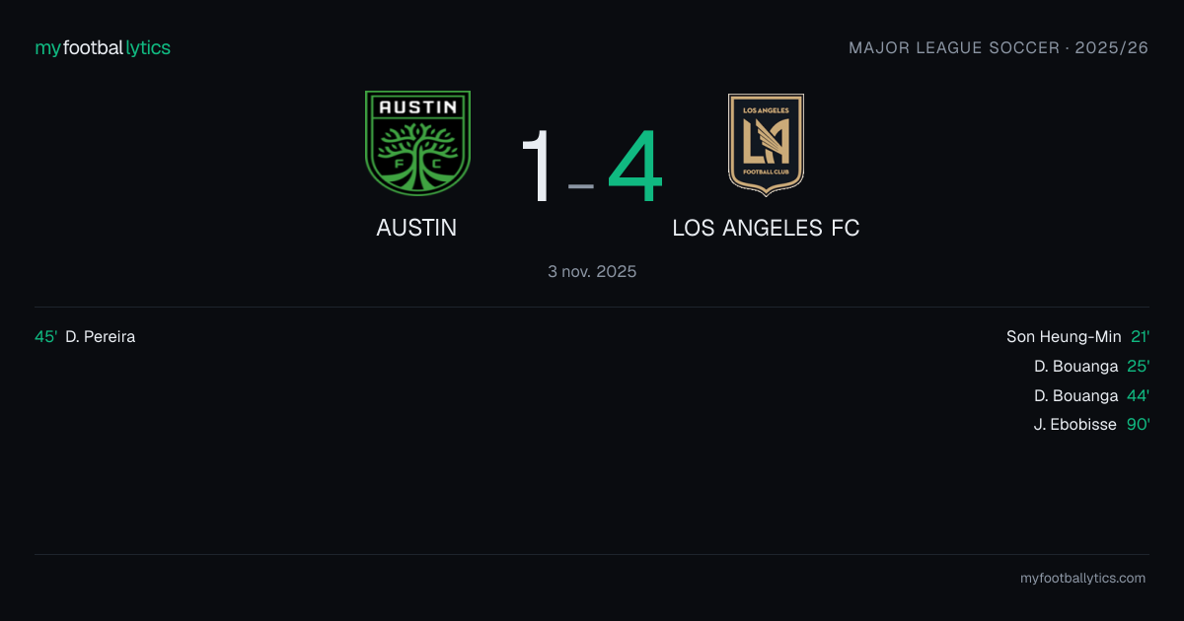Select the AUSTIN team name
Screen dimensions: 1184x621
click(x=416, y=228)
